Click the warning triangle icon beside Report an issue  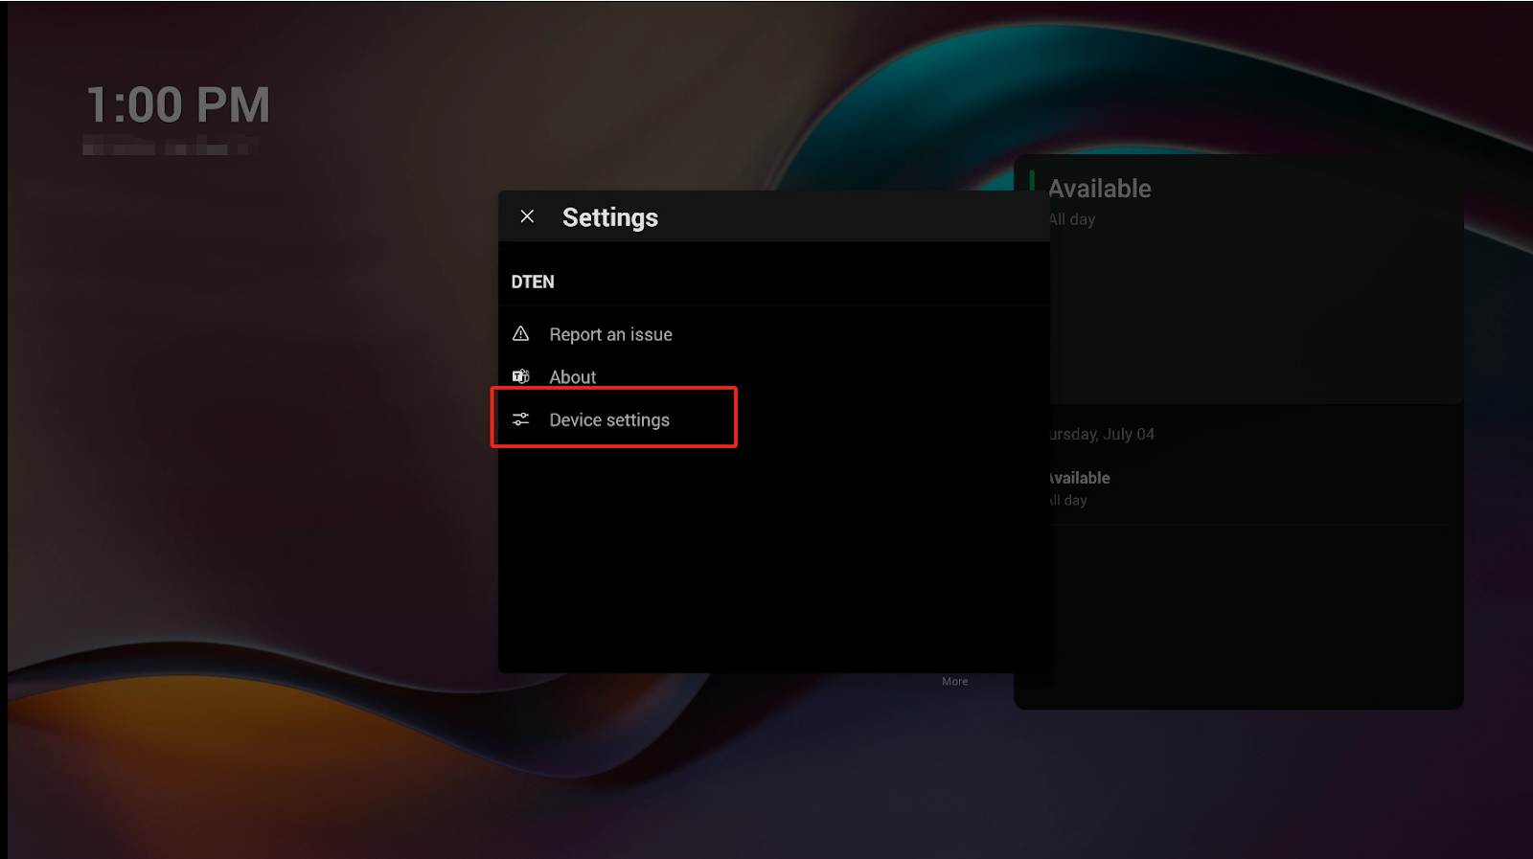[520, 334]
